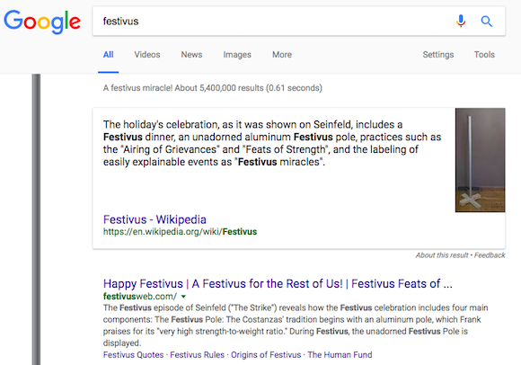
Task: Go to Google homepage via logo
Action: pyautogui.click(x=42, y=22)
